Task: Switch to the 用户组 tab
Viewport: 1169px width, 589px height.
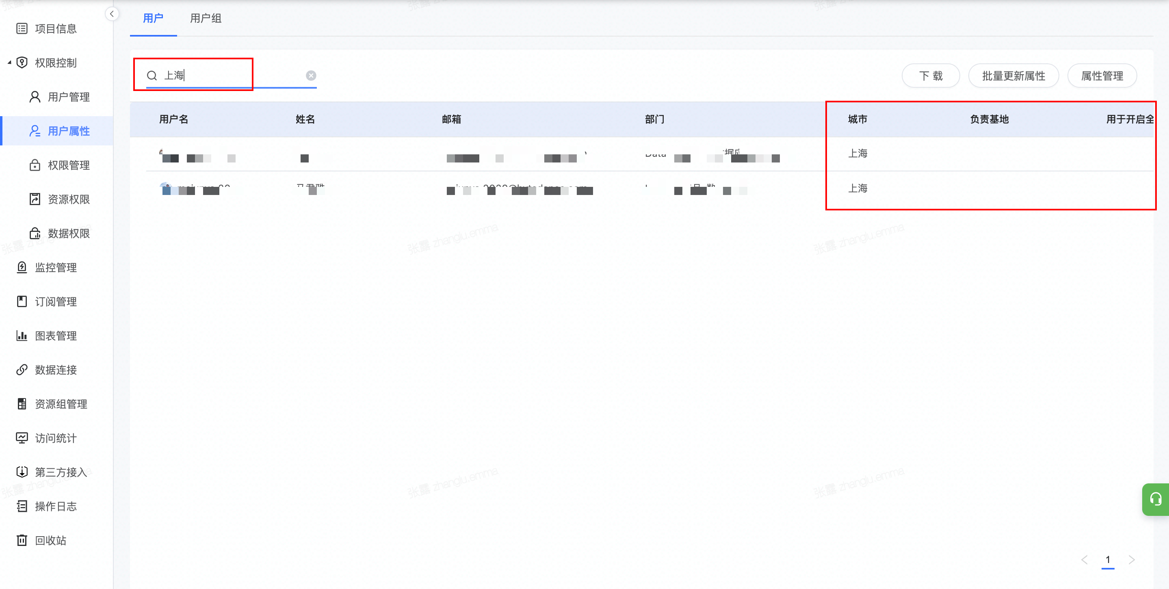Action: pyautogui.click(x=206, y=18)
